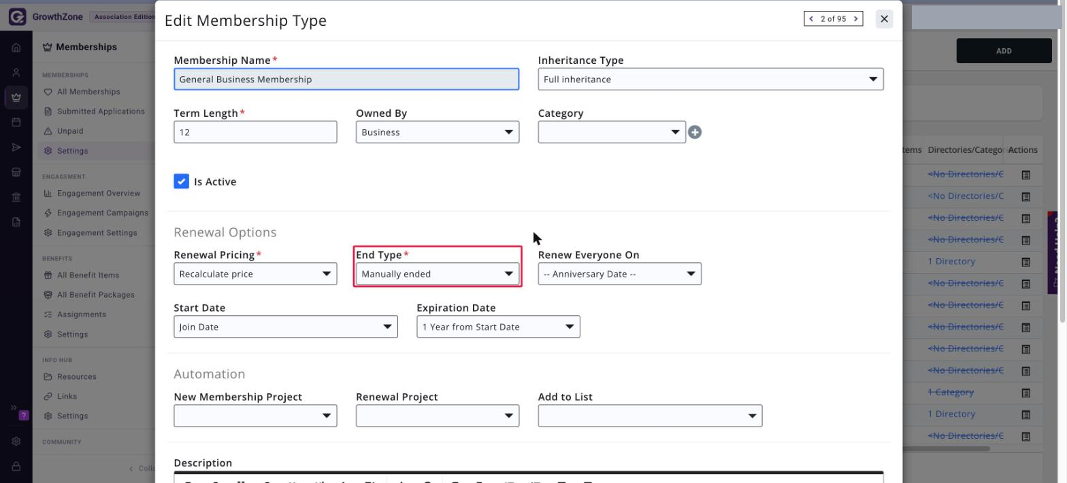The height and width of the screenshot is (483, 1067).
Task: Open the Renewal Pricing dropdown
Action: click(x=255, y=274)
